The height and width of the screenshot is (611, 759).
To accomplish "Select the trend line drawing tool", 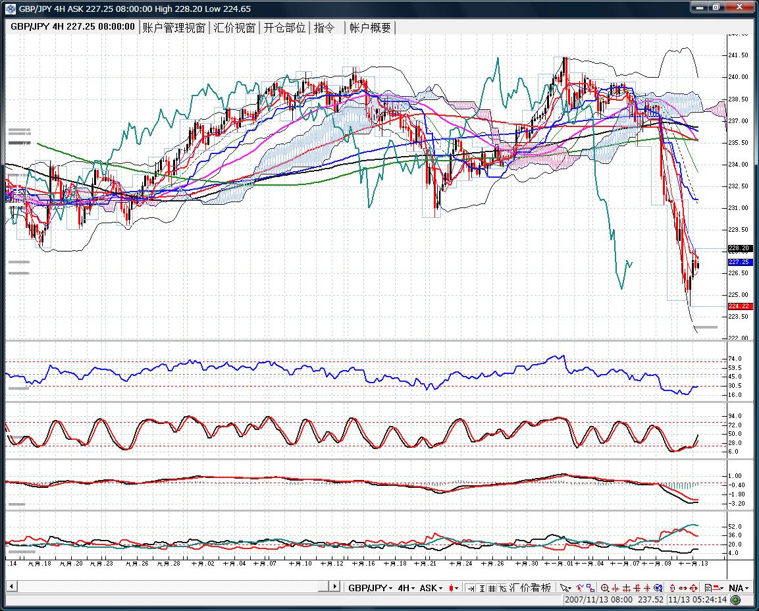I will click(580, 588).
